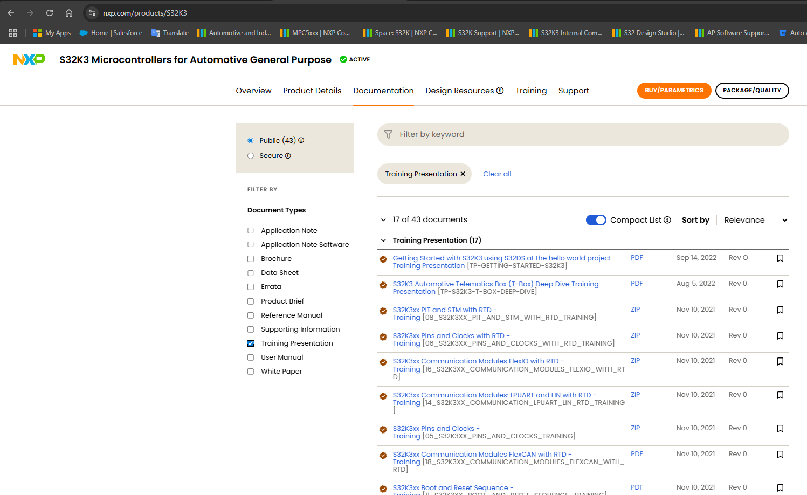Bookmark the Getting Started with S32K3 document

click(x=780, y=258)
